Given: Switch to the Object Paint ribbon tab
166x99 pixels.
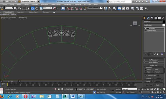Looking at the screenshot, I should [33, 12].
